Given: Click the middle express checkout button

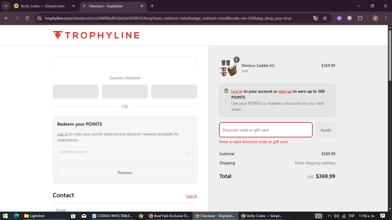Looking at the screenshot, I should pyautogui.click(x=125, y=91).
